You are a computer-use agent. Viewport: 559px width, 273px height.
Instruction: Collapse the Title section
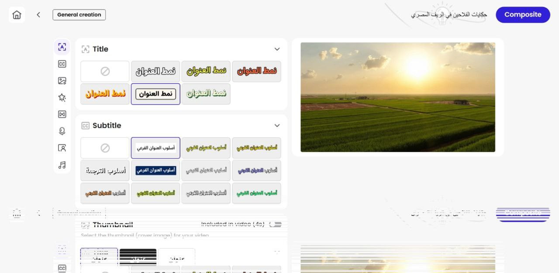click(x=277, y=49)
